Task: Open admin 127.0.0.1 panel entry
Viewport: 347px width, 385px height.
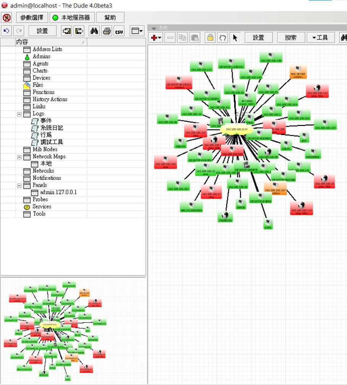Action: point(58,192)
